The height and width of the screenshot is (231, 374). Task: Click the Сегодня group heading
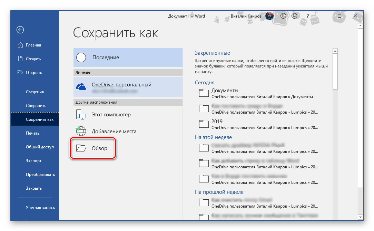point(205,83)
